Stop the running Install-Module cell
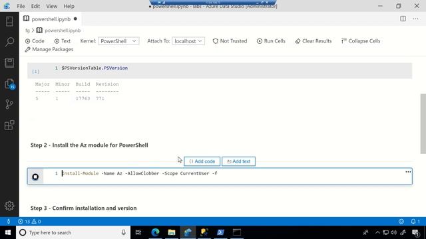Image resolution: width=426 pixels, height=239 pixels. tap(35, 177)
